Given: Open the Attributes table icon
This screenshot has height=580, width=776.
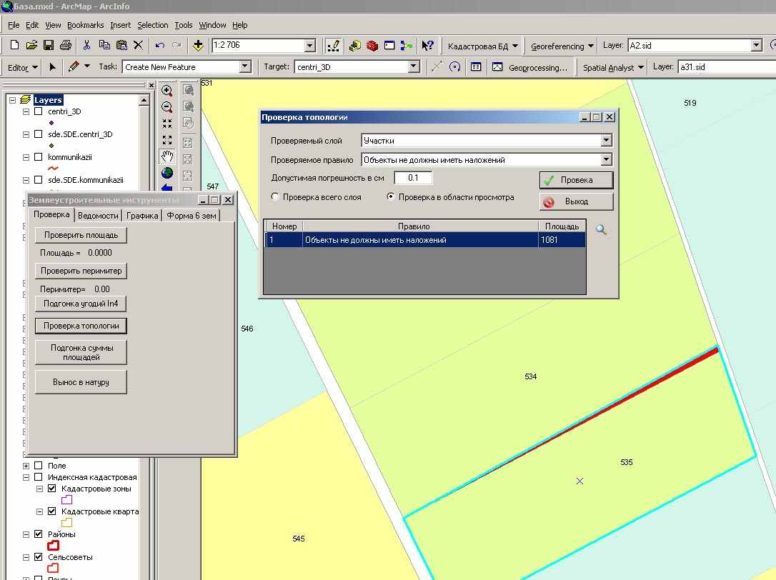Looking at the screenshot, I should click(476, 67).
